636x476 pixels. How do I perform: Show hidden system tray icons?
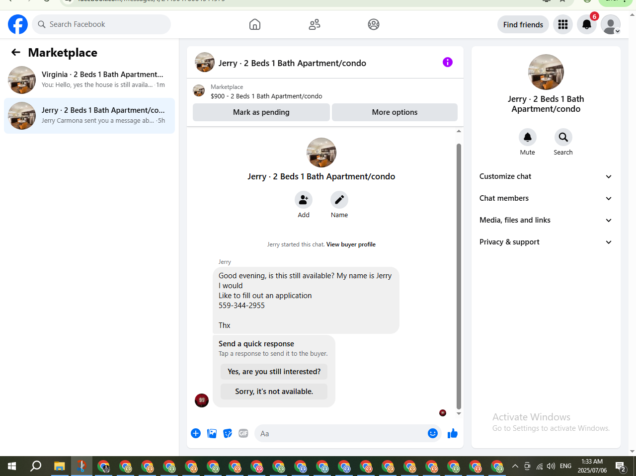[x=515, y=466]
